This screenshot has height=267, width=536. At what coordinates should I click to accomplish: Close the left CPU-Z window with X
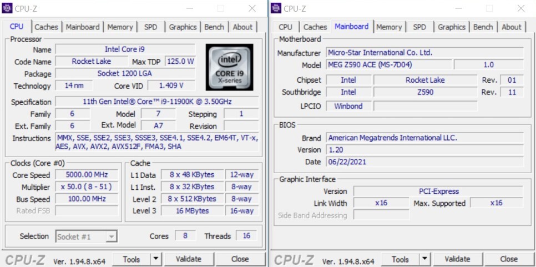pyautogui.click(x=252, y=8)
